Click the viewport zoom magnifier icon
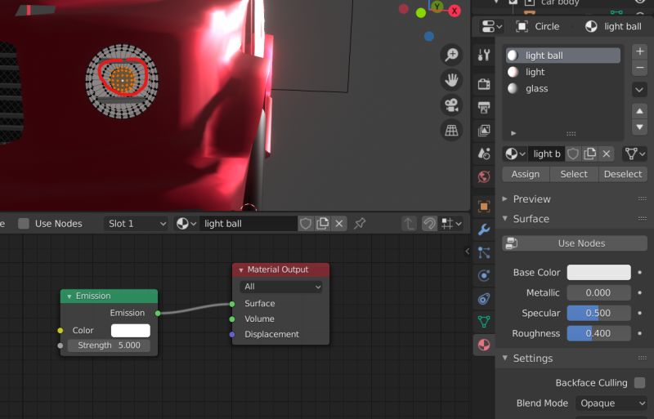The image size is (654, 419). click(x=451, y=55)
